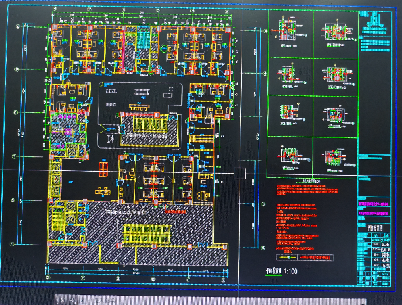Select the cyan text lines under the logo

(x=373, y=41)
